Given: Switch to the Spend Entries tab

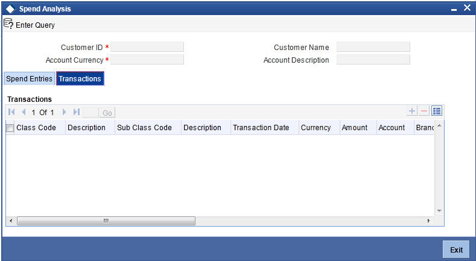Looking at the screenshot, I should pyautogui.click(x=30, y=78).
